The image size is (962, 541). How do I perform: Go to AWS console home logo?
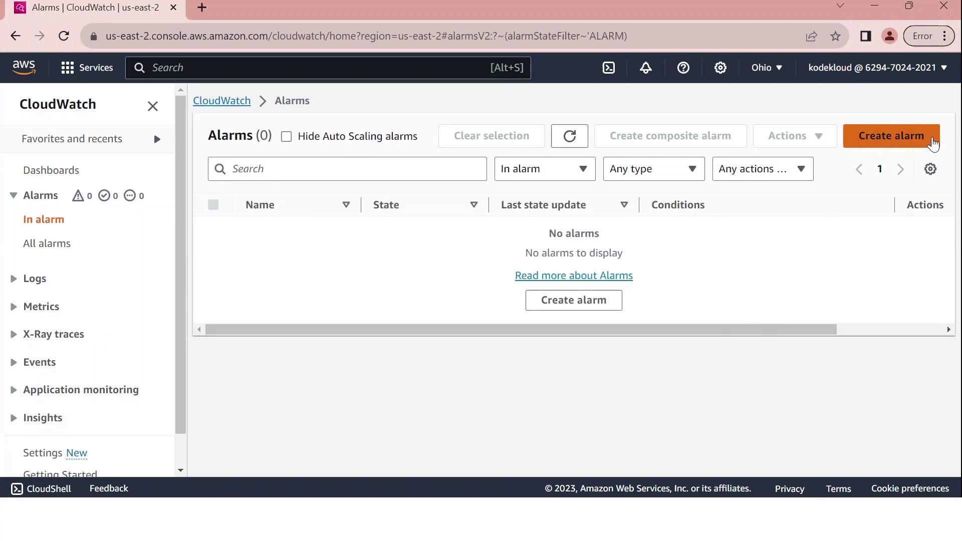coord(24,67)
